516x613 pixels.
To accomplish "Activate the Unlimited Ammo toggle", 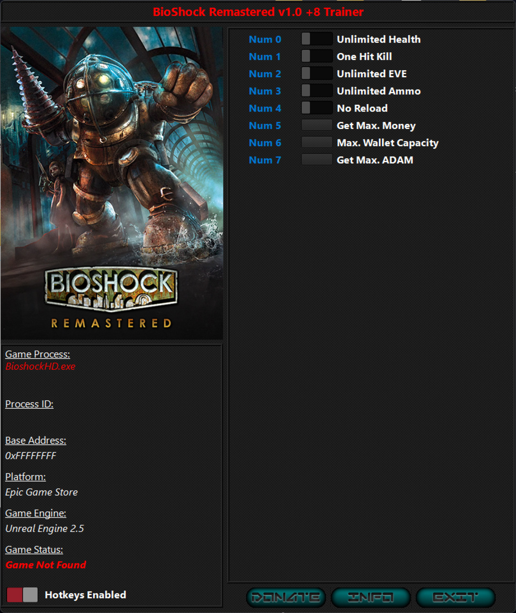I will (316, 91).
